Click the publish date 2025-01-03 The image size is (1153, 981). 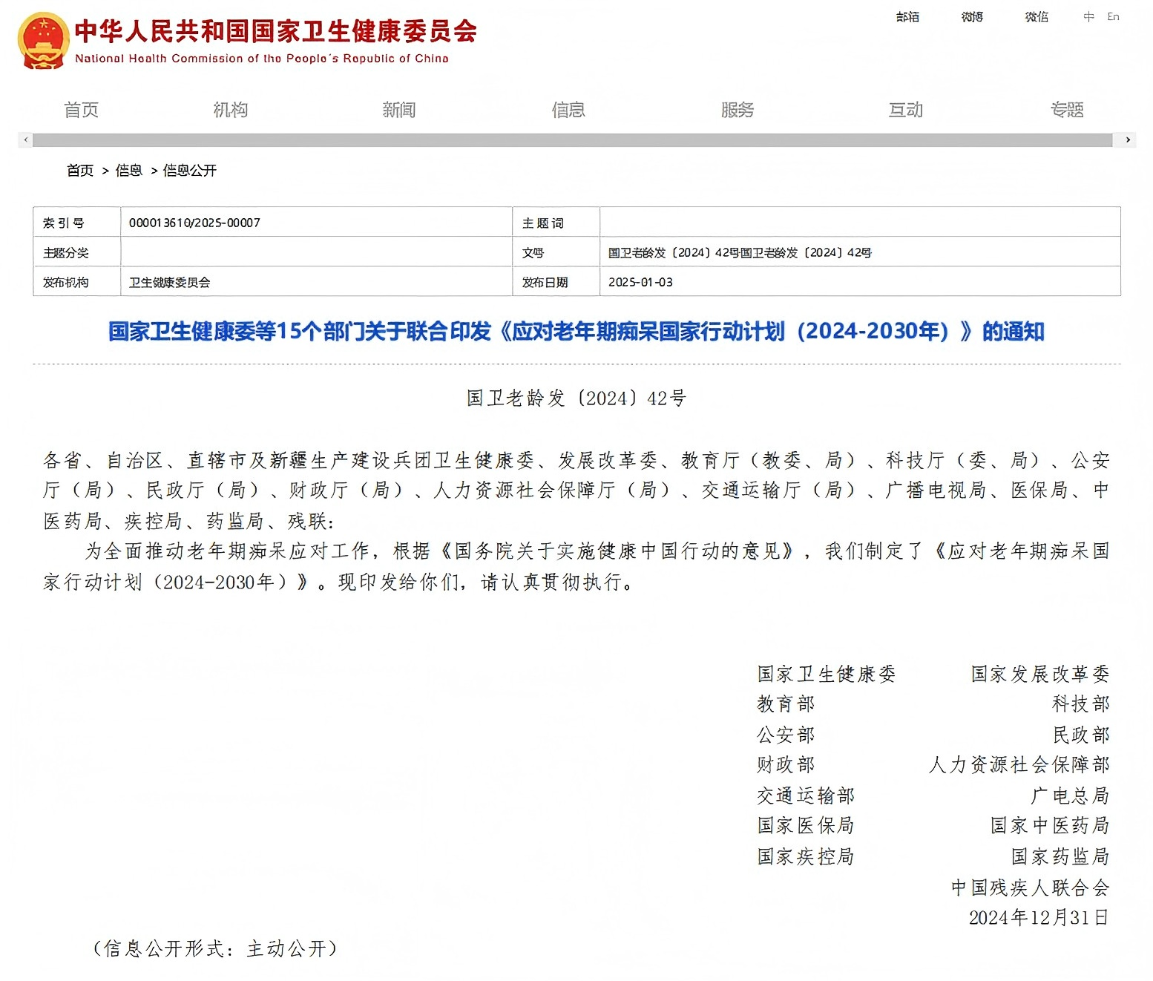click(x=640, y=283)
